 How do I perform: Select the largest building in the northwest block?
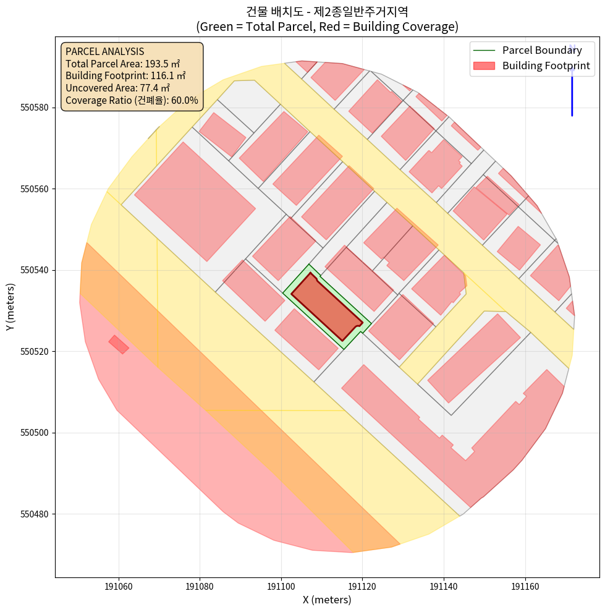tap(195, 202)
